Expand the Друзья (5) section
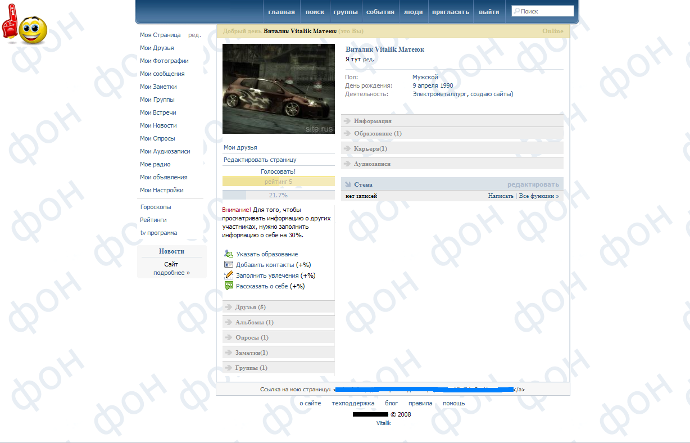The width and height of the screenshot is (690, 443). [x=278, y=307]
